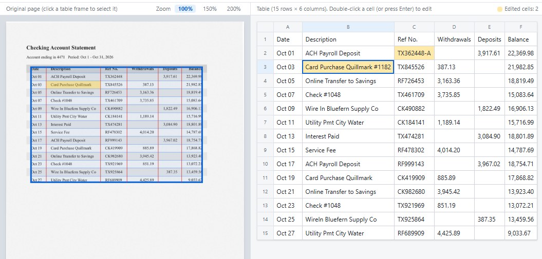Viewport: 542px width, 259px height.
Task: Select cell WireIn Bluefern Supply Co
Action: tap(348, 220)
